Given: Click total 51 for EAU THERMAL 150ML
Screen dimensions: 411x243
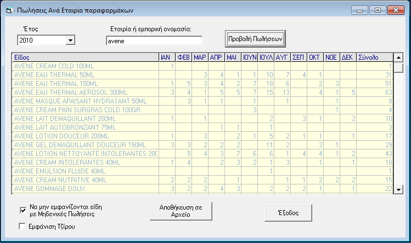Looking at the screenshot, I should (x=375, y=84).
